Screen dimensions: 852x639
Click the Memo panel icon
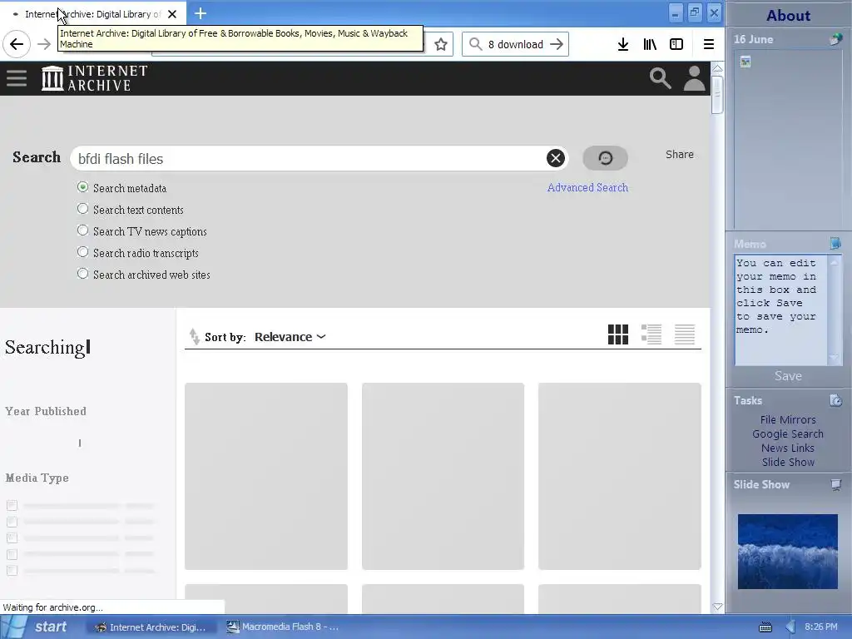pyautogui.click(x=835, y=243)
